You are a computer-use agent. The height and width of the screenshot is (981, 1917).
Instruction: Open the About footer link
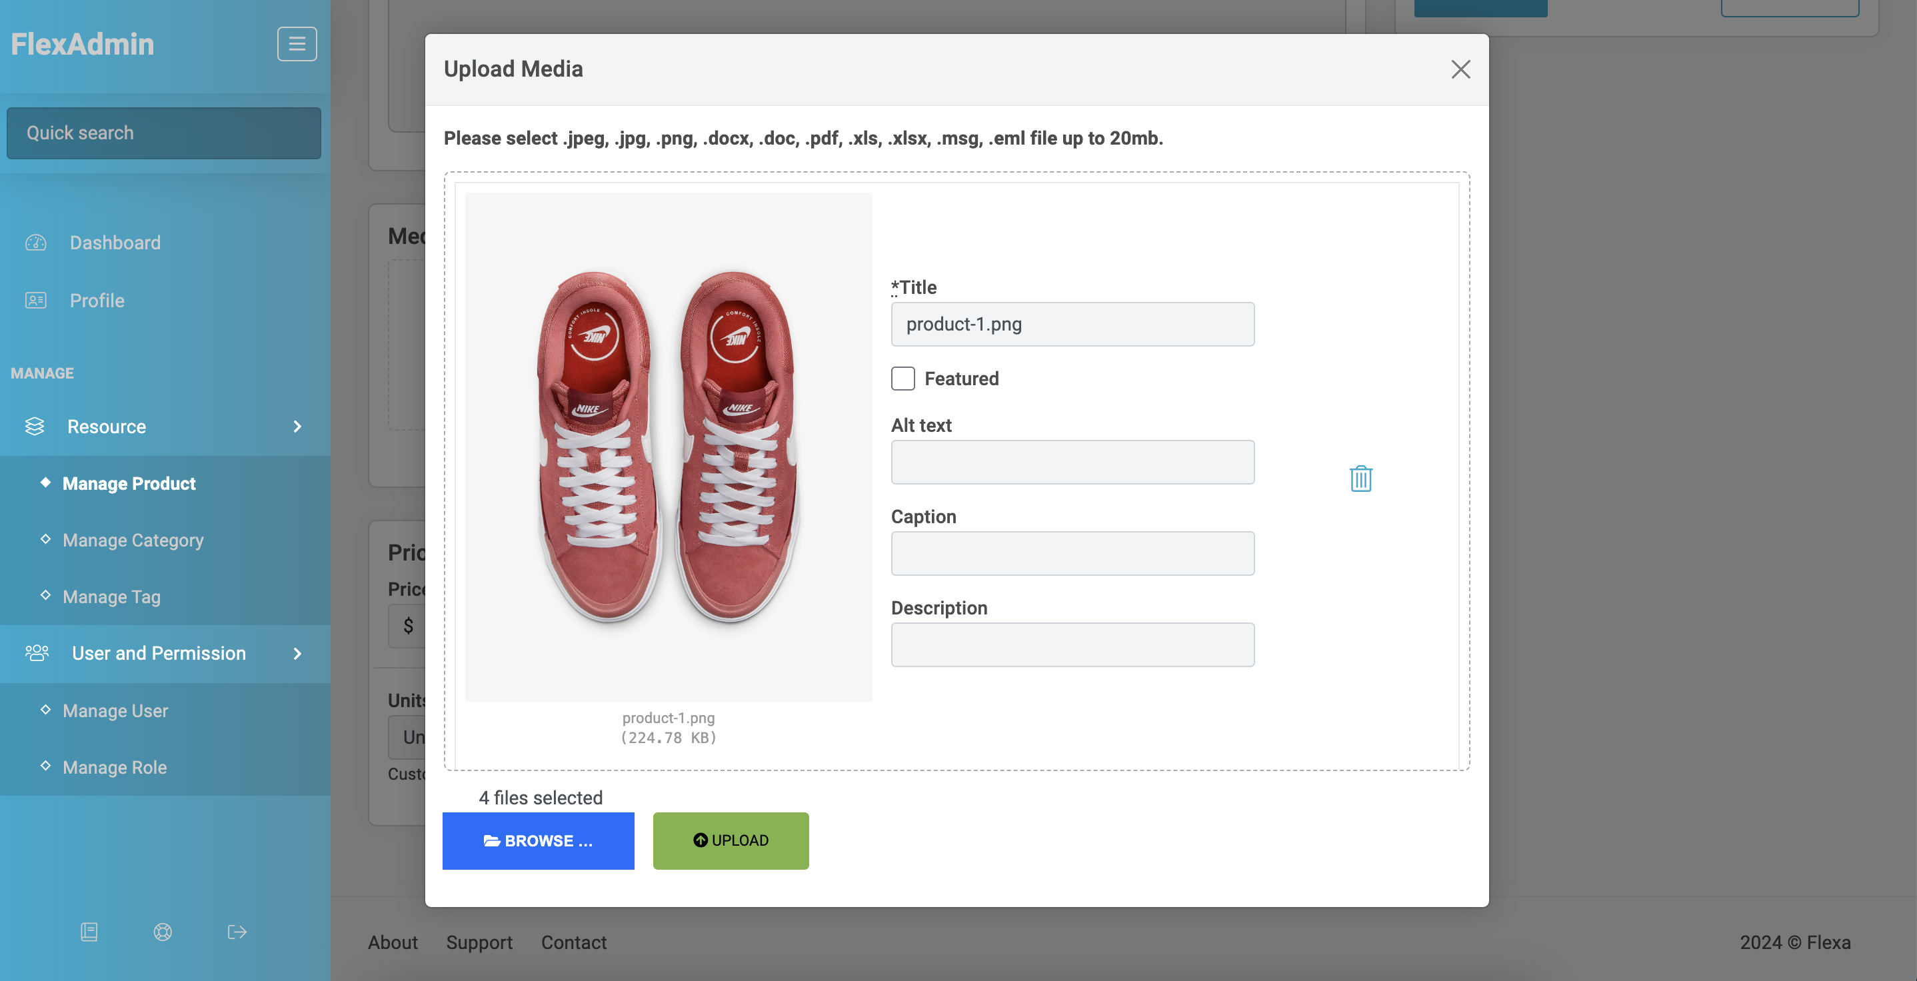(x=392, y=942)
